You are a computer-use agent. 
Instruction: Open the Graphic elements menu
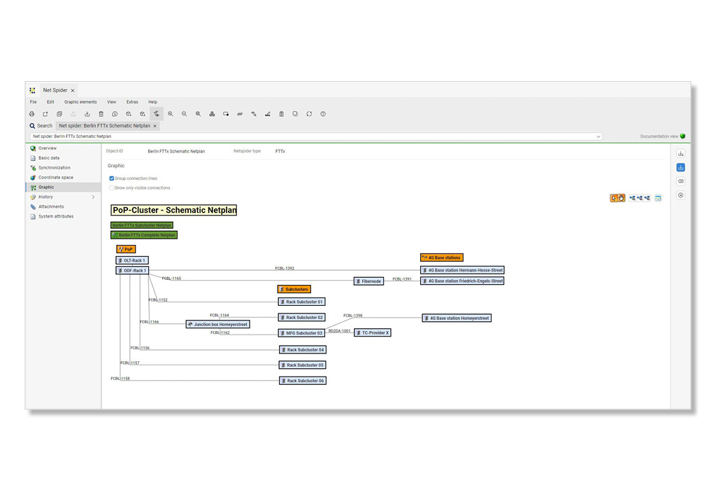80,101
